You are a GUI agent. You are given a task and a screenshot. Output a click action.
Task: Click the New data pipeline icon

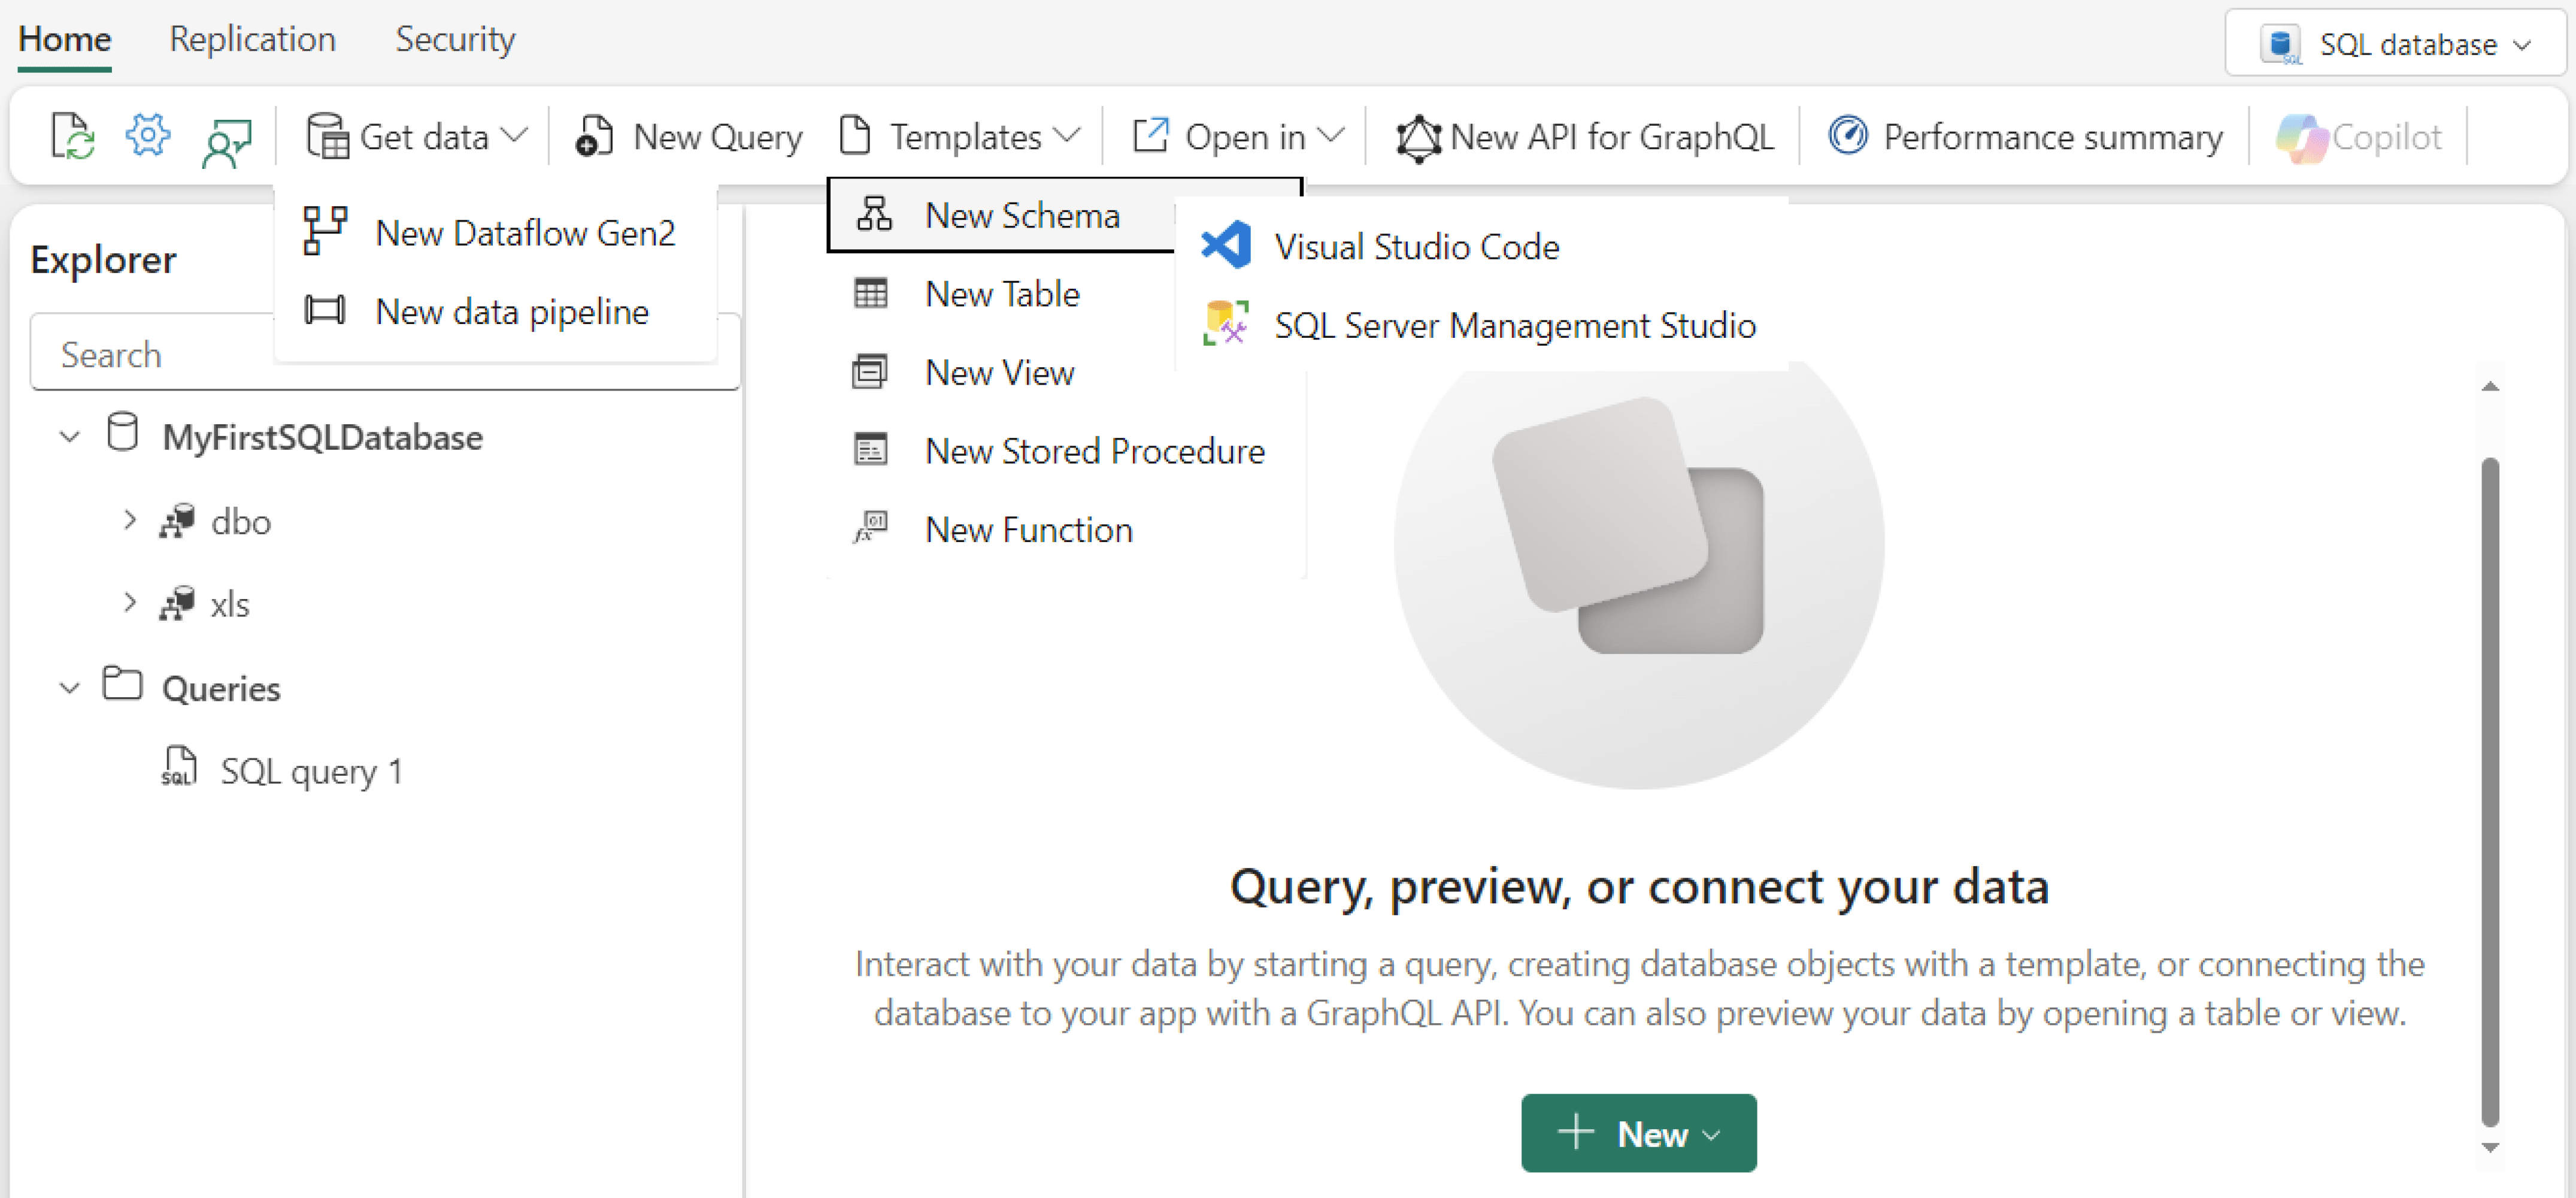point(325,310)
